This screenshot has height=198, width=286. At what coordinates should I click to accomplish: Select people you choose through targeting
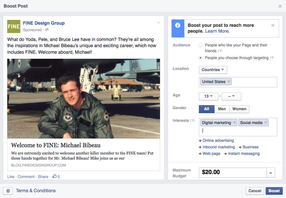click(200, 58)
